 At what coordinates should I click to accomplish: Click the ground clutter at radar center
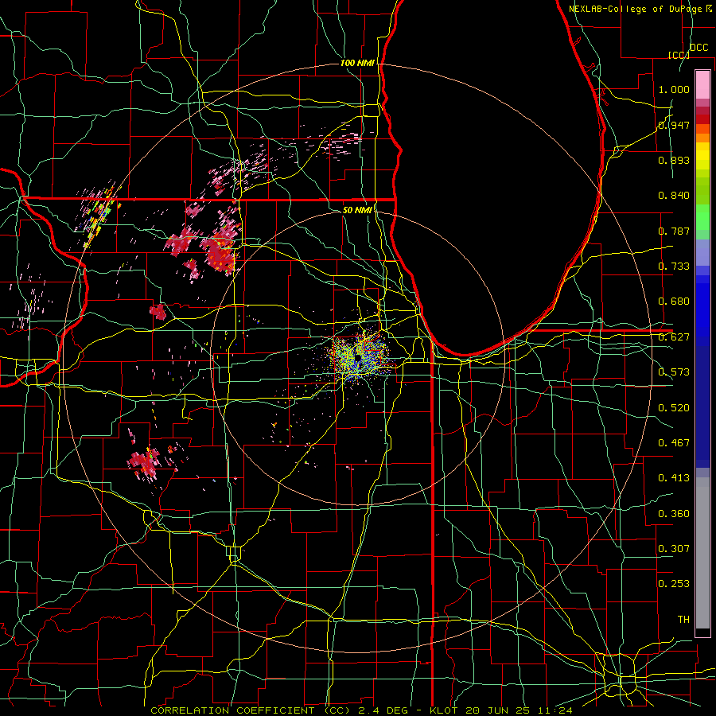click(359, 356)
